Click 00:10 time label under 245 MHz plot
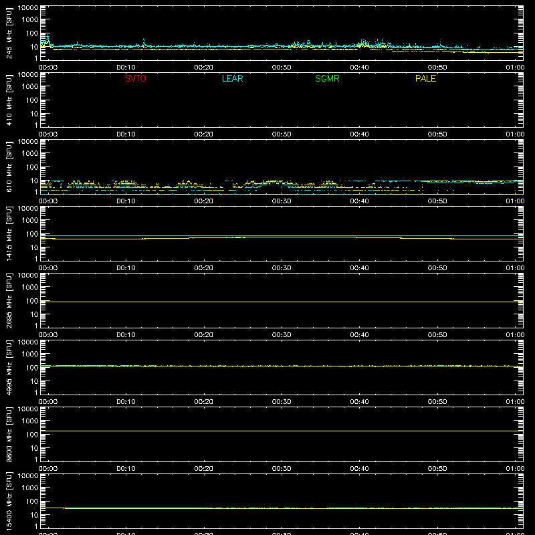535x535 pixels. coord(126,68)
